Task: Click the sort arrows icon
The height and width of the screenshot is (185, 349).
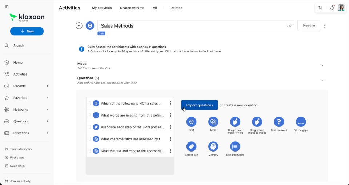Action: click(x=320, y=8)
